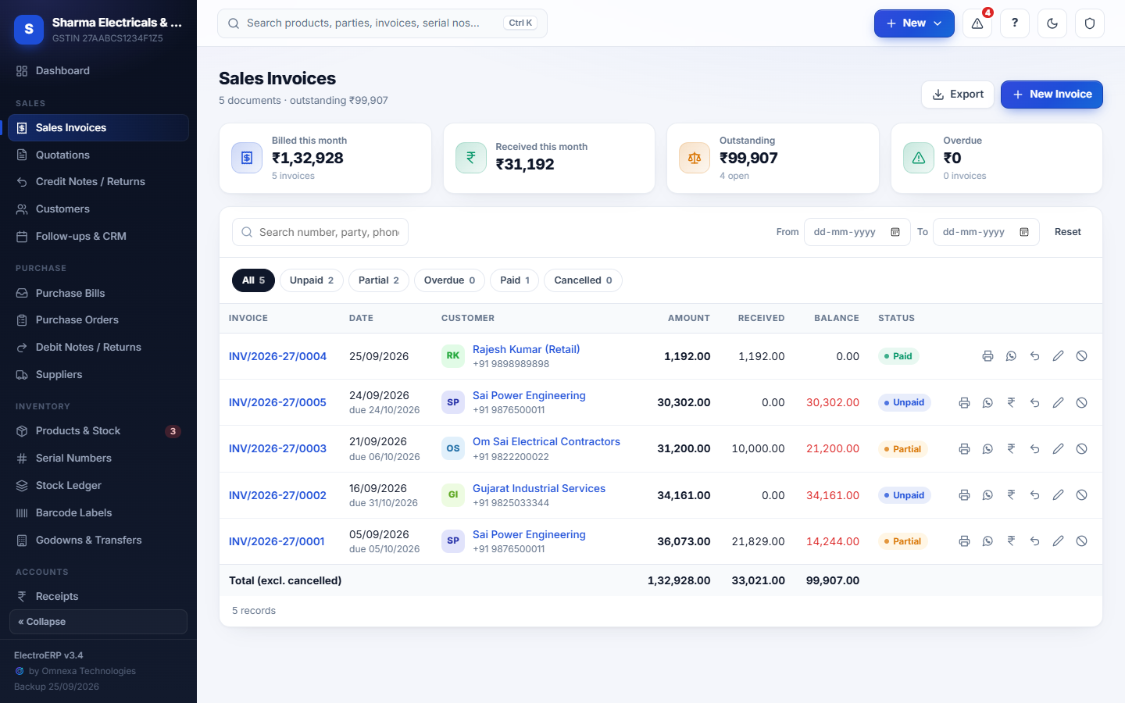Open Credit Notes / Returns
Image resolution: width=1125 pixels, height=703 pixels.
[98, 182]
